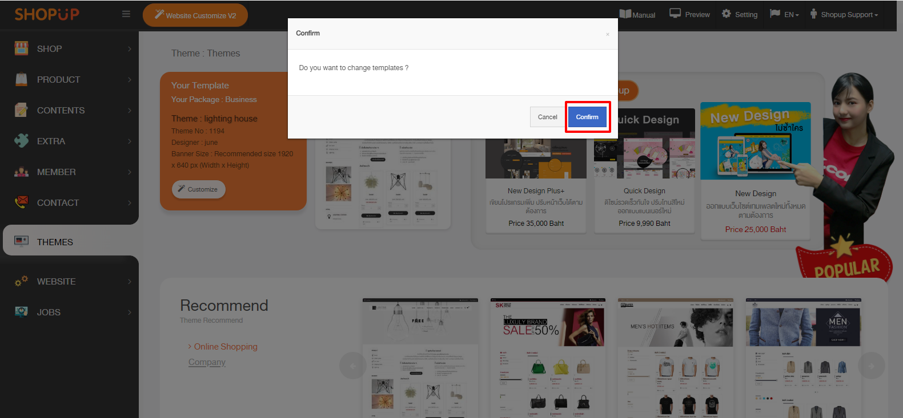Click the New Design 25,000 Baht card
Screen dimensions: 903x418
coord(756,171)
